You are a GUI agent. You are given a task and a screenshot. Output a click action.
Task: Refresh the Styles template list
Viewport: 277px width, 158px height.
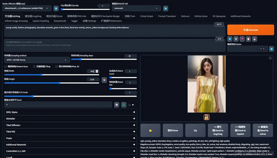272,49
